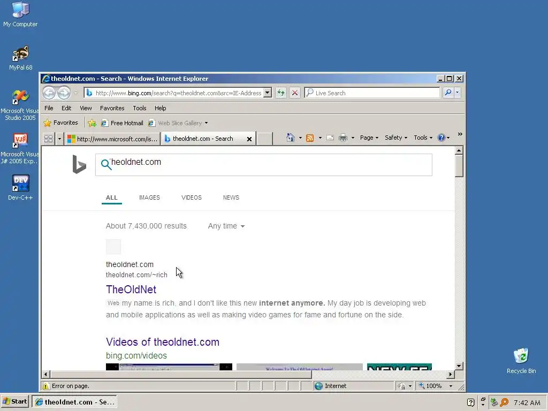Switch to Bing IMAGES tab
Viewport: 548px width, 411px height.
coord(150,197)
